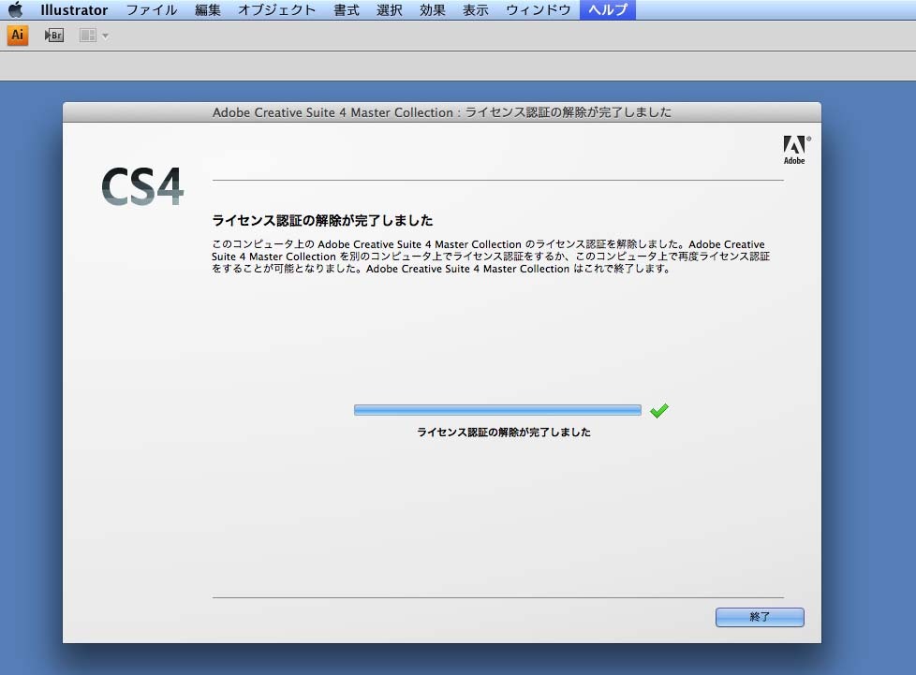Click the arrange documents layout icon
916x675 pixels.
(88, 36)
